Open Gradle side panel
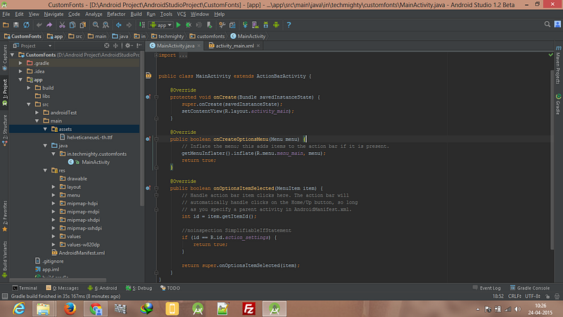The height and width of the screenshot is (317, 563). pos(558,104)
